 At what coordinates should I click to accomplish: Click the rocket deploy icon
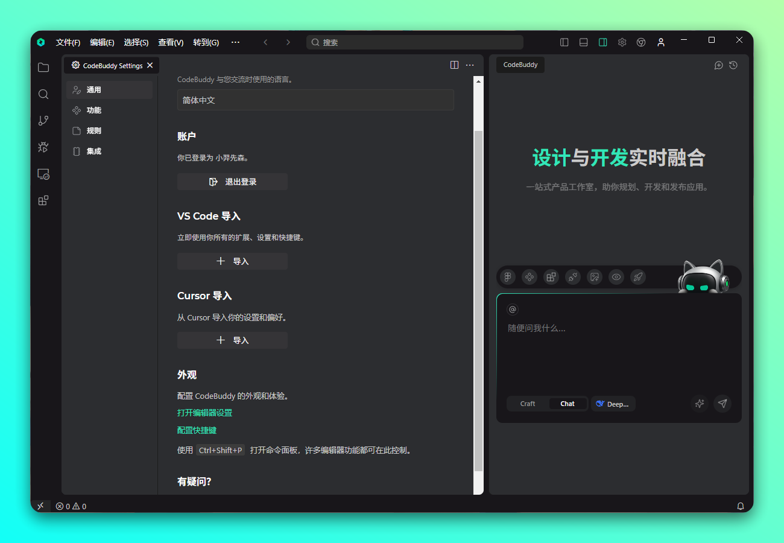tap(638, 277)
